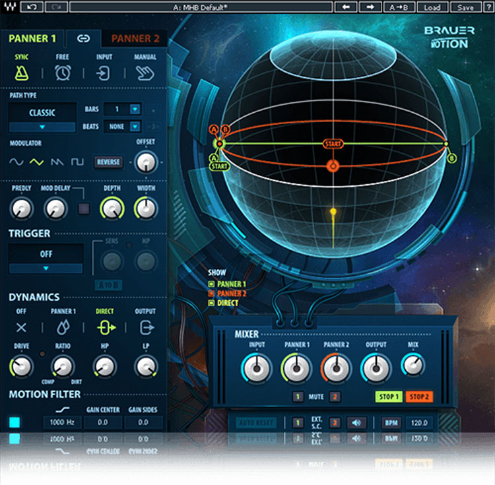Click the speaker icon in bottom bar
Screen dimensions: 495x485
(358, 422)
